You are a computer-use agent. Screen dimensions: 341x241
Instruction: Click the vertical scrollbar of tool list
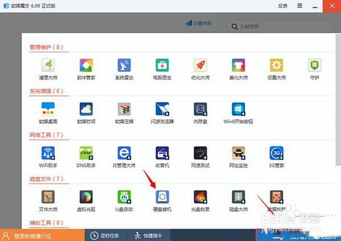[x=338, y=99]
